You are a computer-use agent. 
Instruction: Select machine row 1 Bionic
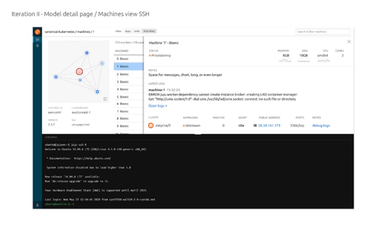tap(129, 66)
